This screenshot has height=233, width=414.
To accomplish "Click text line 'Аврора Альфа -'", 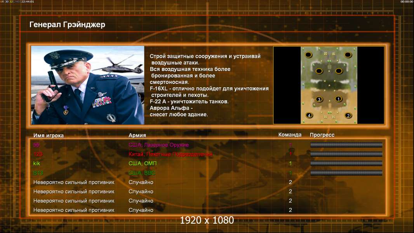I will (171, 108).
